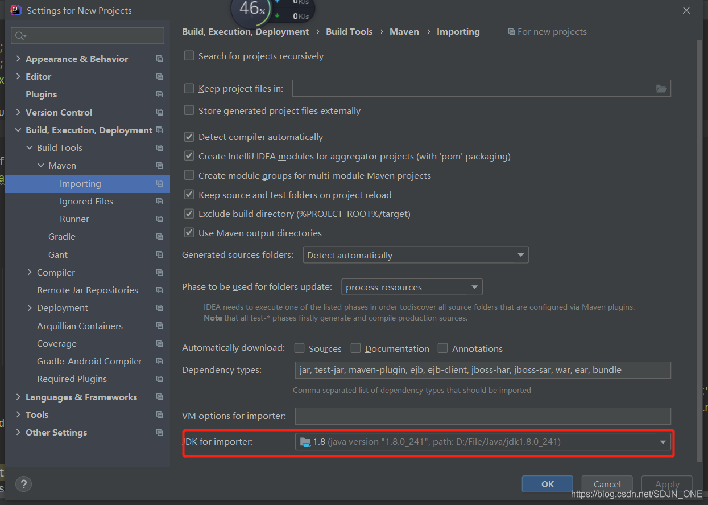Click the project-level icon beside Coverage
Viewport: 708px width, 505px height.
[x=159, y=343]
